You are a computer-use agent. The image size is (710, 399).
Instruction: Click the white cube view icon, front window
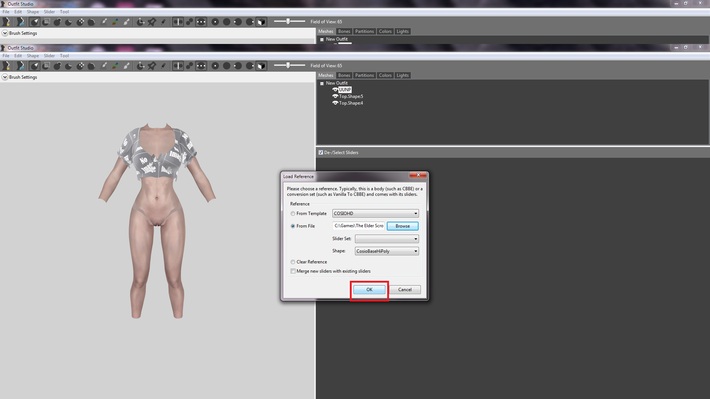click(x=261, y=66)
